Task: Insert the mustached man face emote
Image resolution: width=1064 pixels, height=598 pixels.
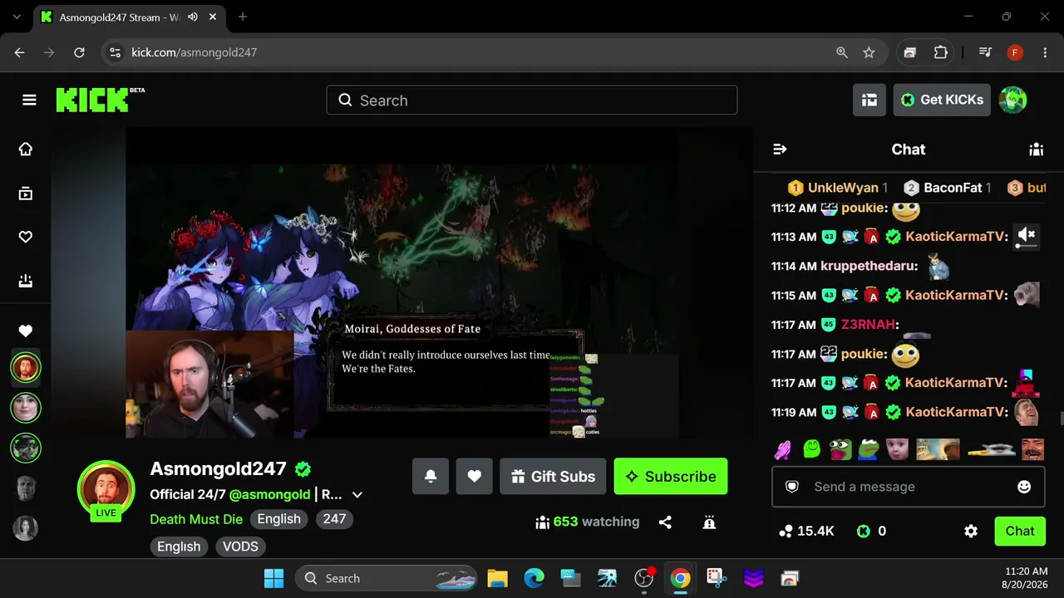Action: point(1032,449)
